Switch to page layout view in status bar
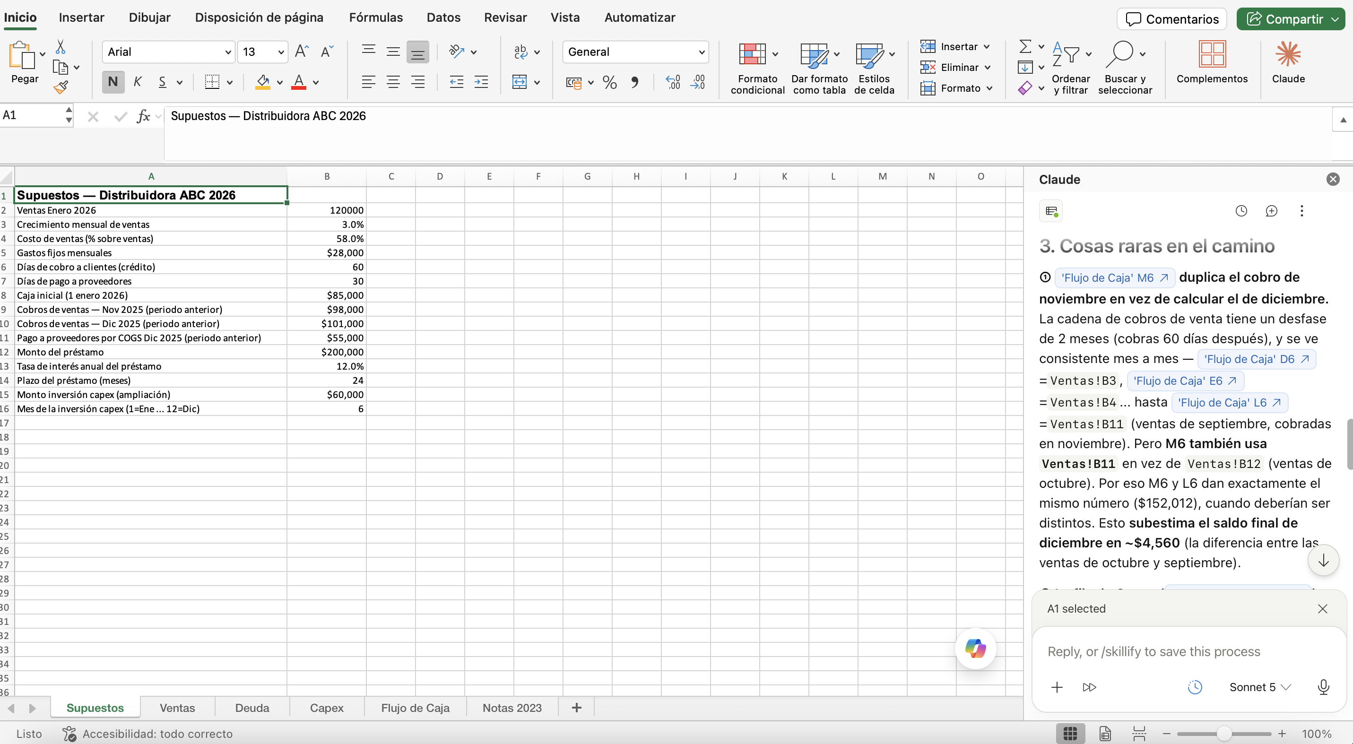1353x744 pixels. 1105,734
